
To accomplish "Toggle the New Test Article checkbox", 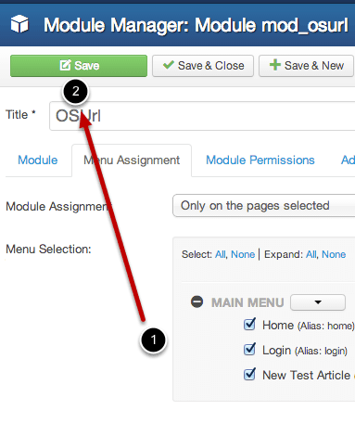I will (x=249, y=375).
